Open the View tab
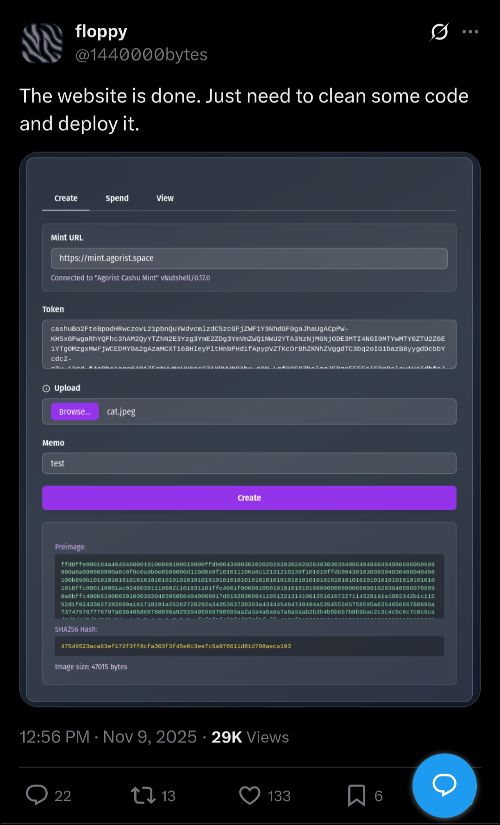The height and width of the screenshot is (825, 500). click(165, 198)
